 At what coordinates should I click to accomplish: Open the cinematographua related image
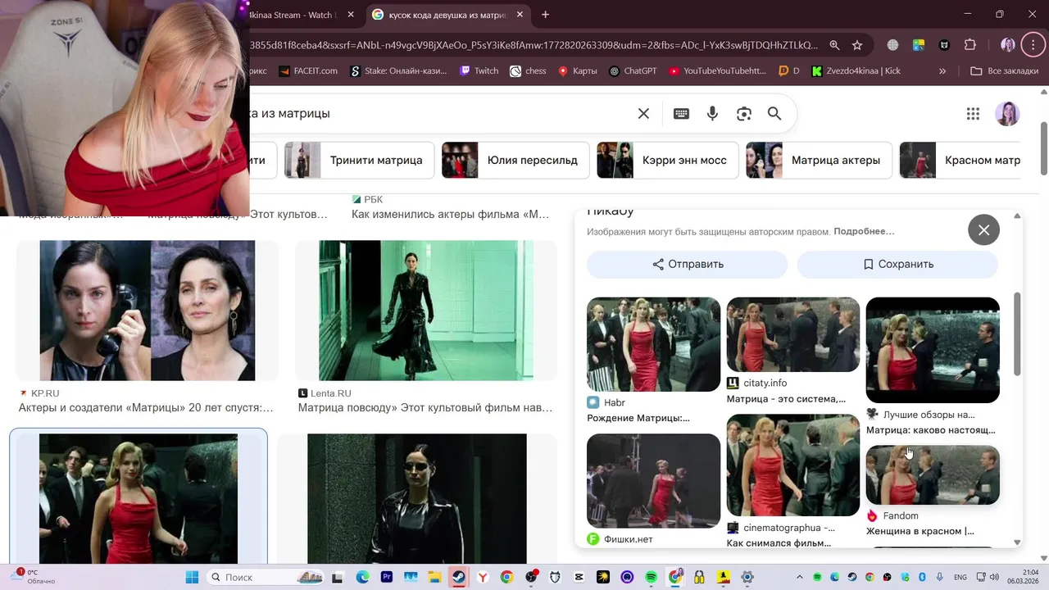[x=793, y=465]
